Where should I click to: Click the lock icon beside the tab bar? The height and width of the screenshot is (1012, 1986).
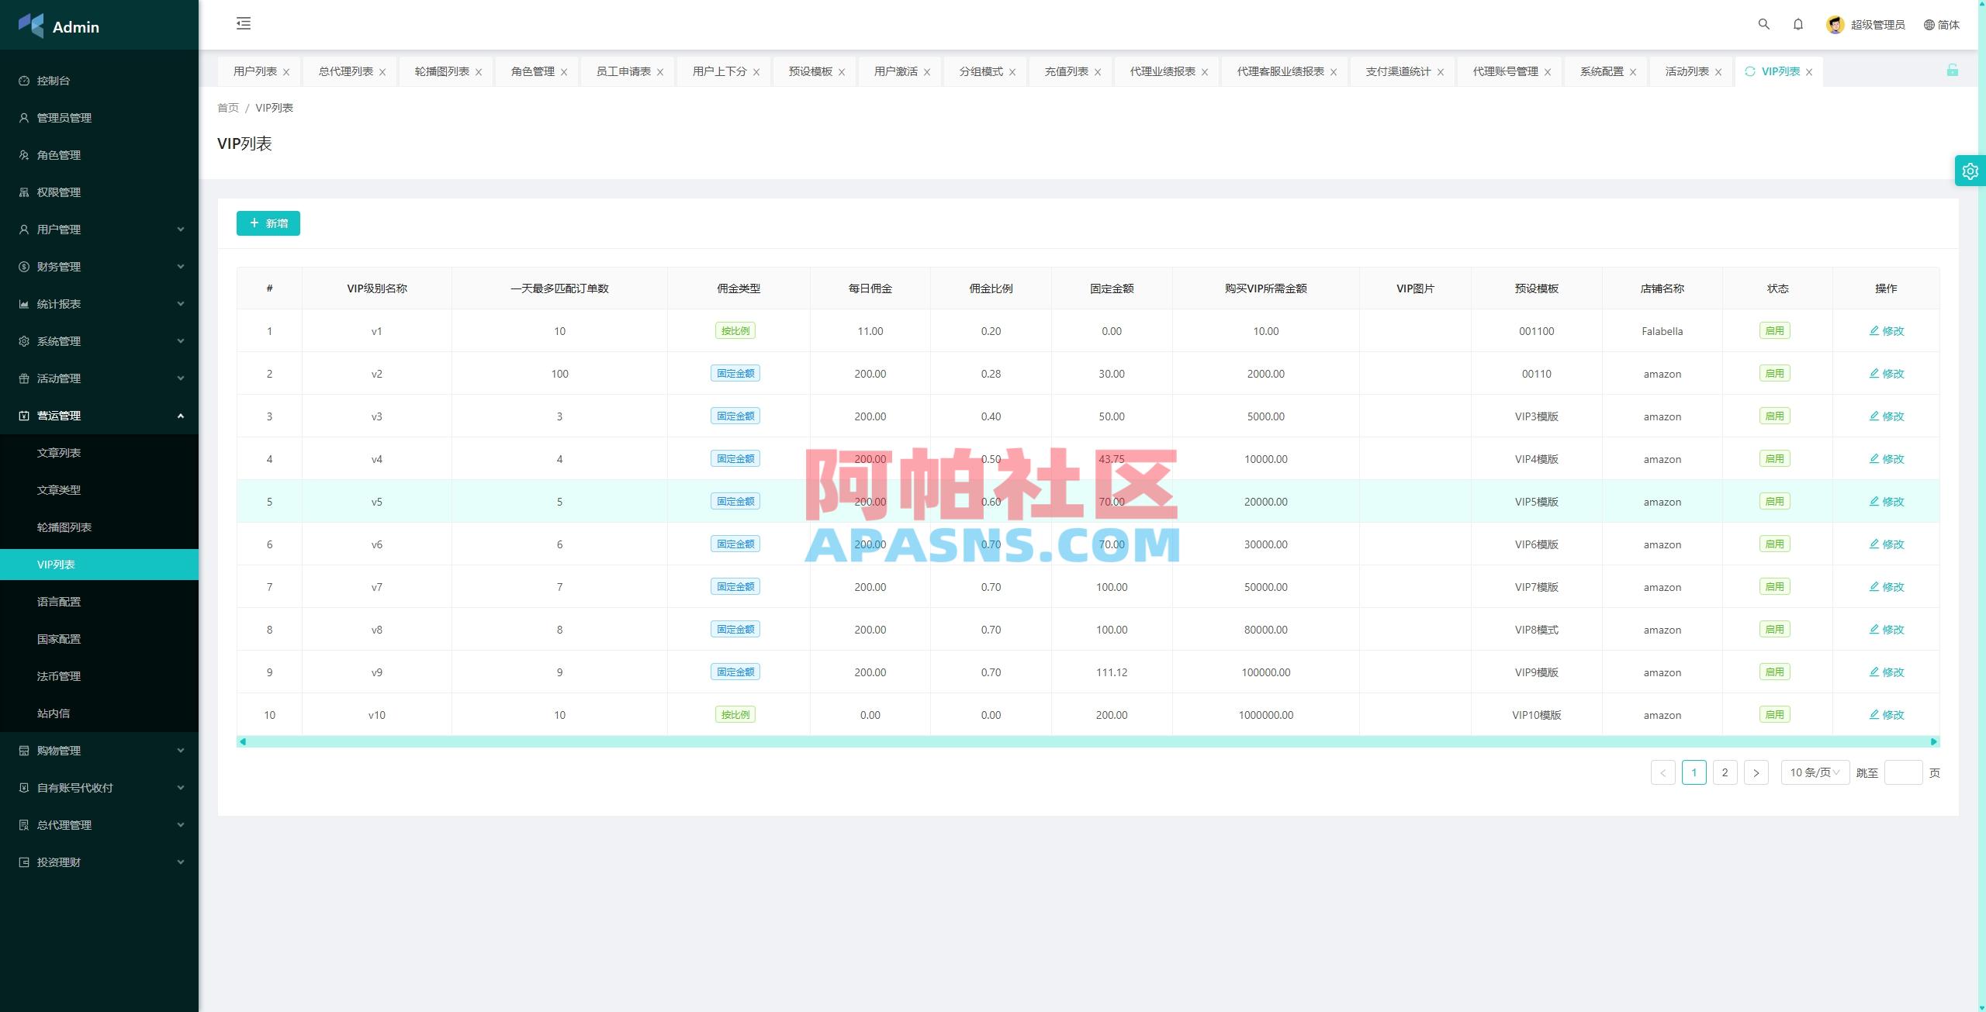point(1954,71)
